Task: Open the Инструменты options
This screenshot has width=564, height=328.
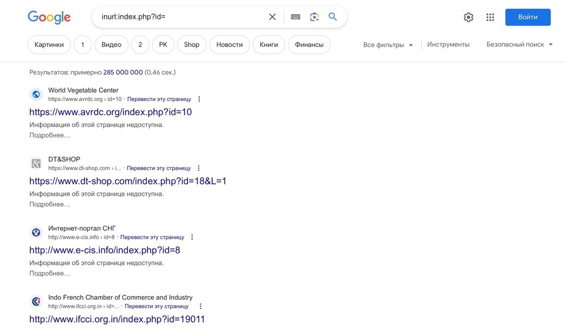Action: 448,45
